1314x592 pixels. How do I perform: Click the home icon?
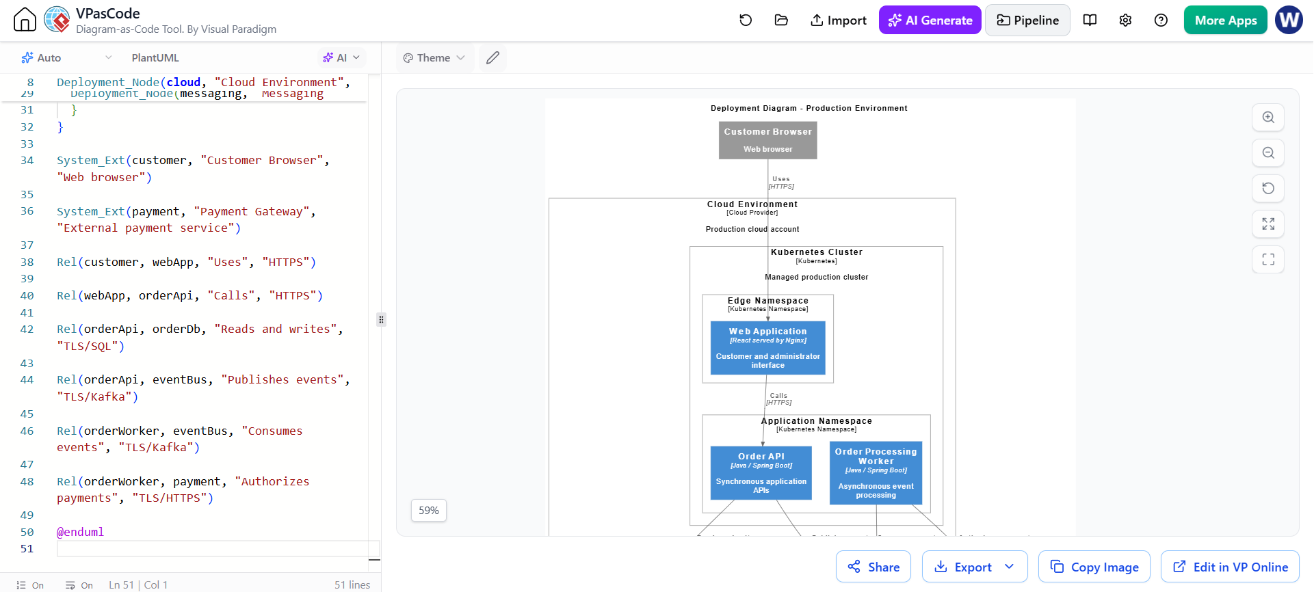tap(25, 20)
